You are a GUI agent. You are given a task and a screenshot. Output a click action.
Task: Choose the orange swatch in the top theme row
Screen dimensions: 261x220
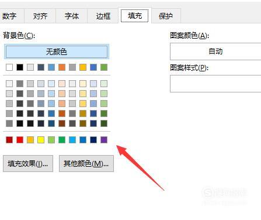[62, 67]
